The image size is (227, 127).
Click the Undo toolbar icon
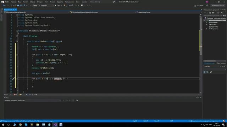(x=24, y=6)
